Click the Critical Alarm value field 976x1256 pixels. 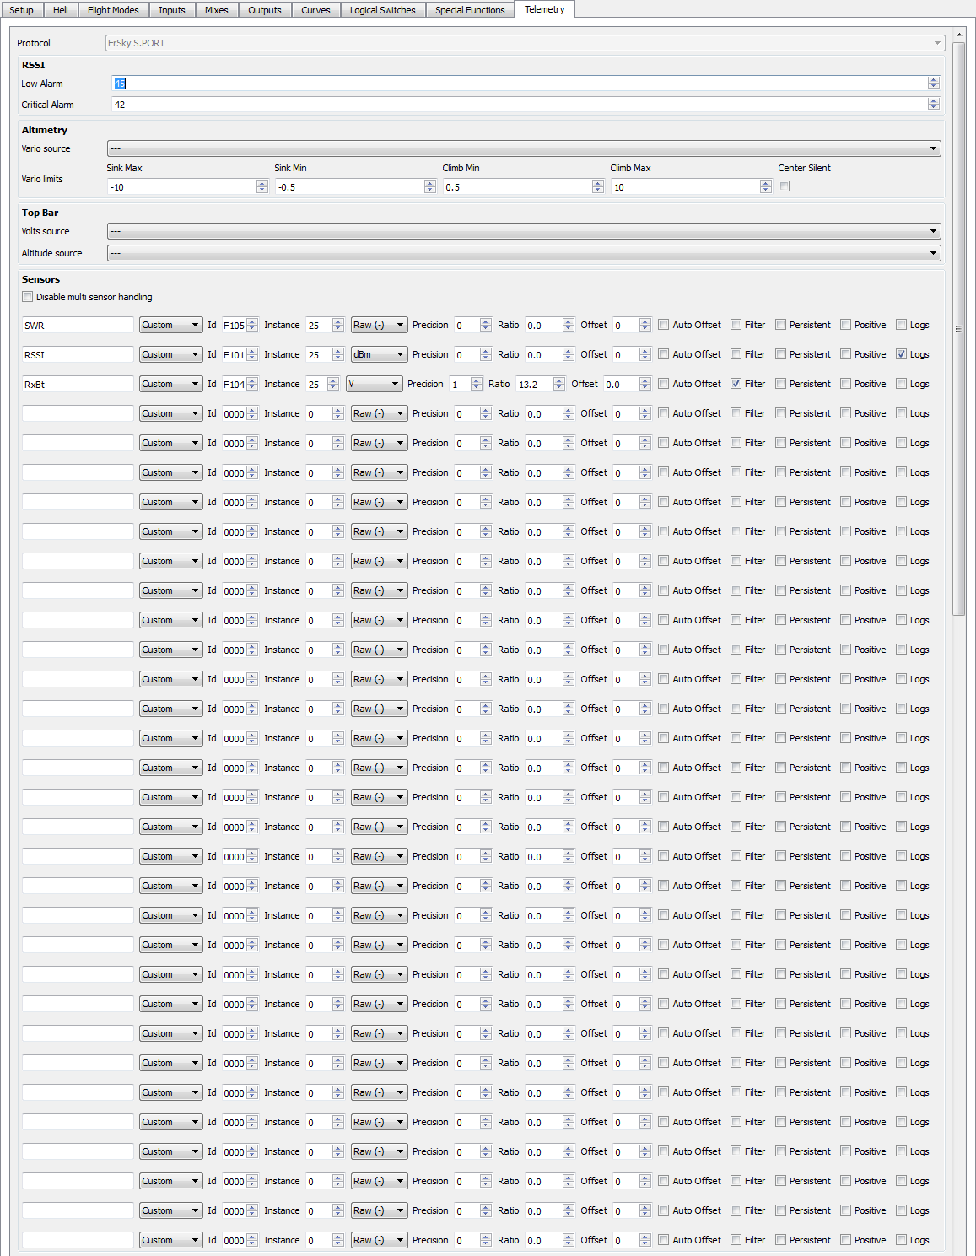(519, 105)
